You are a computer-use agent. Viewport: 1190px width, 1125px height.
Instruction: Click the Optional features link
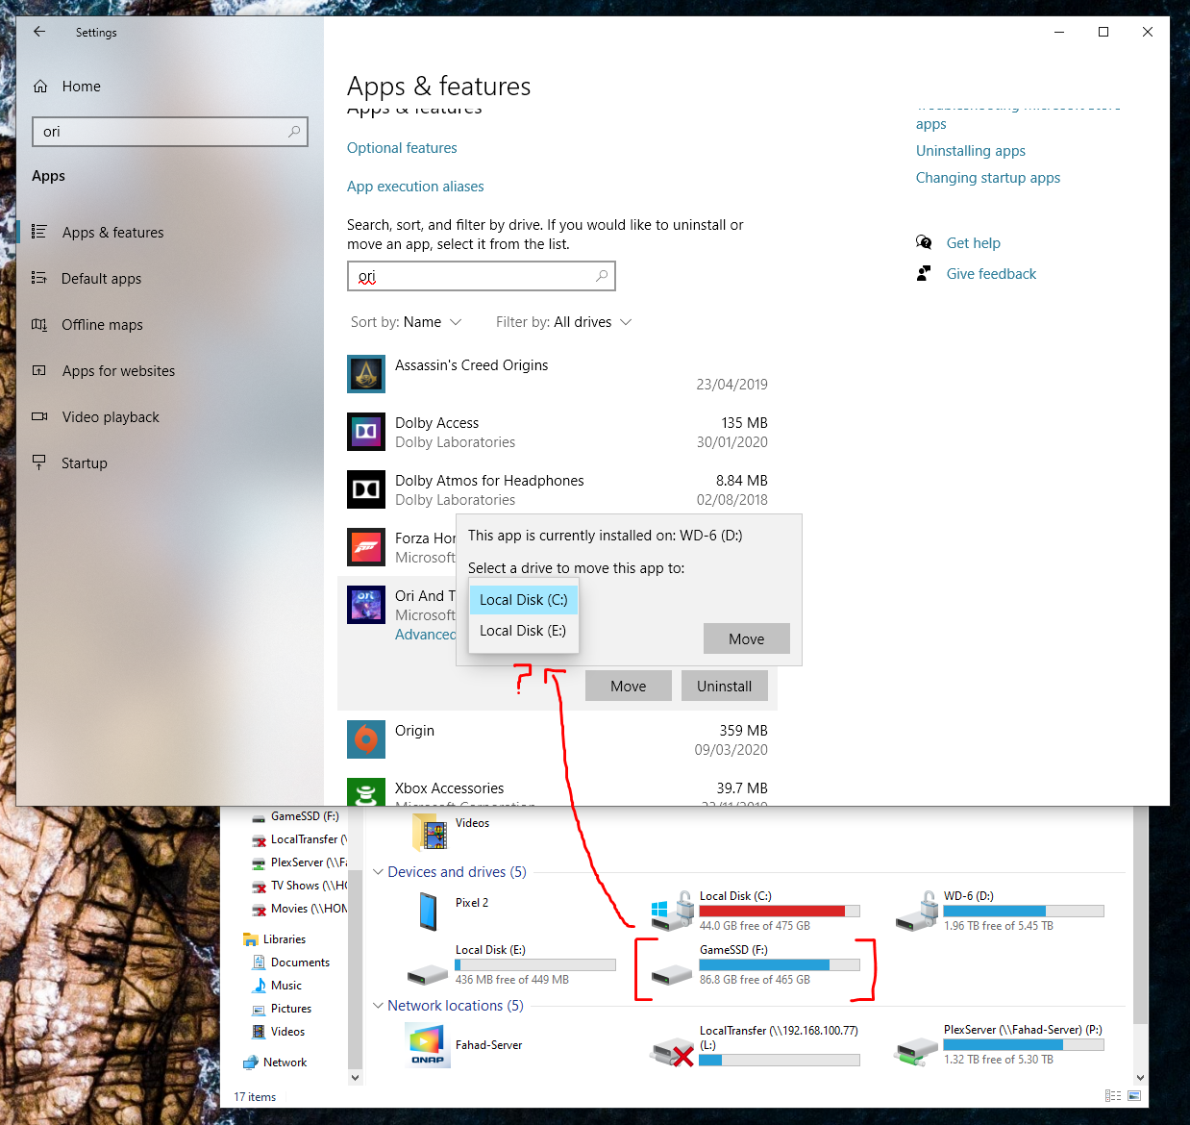point(402,148)
